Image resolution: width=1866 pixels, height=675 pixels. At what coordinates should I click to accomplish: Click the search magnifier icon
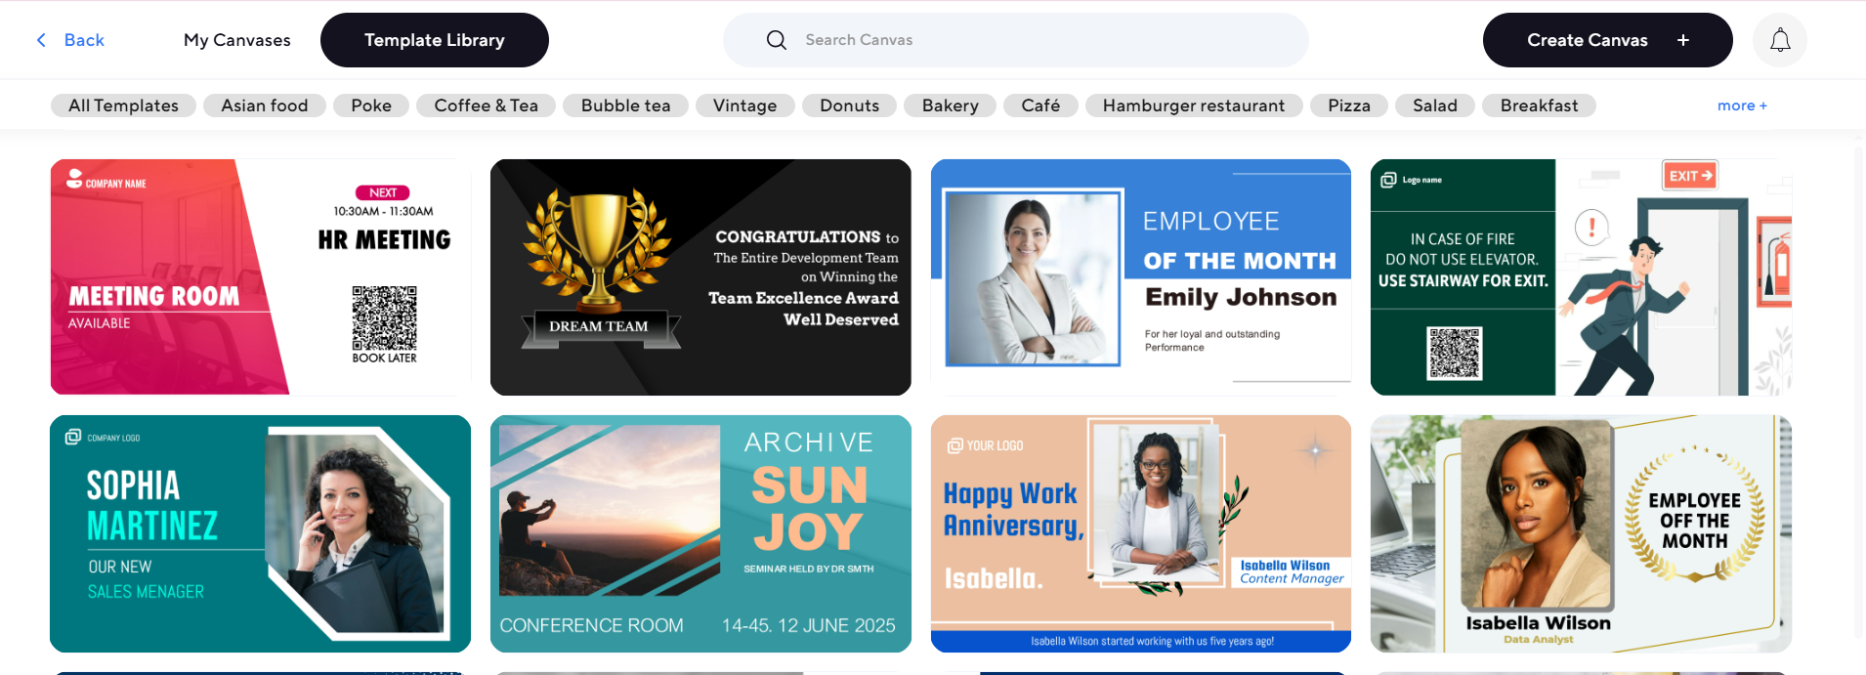click(777, 40)
